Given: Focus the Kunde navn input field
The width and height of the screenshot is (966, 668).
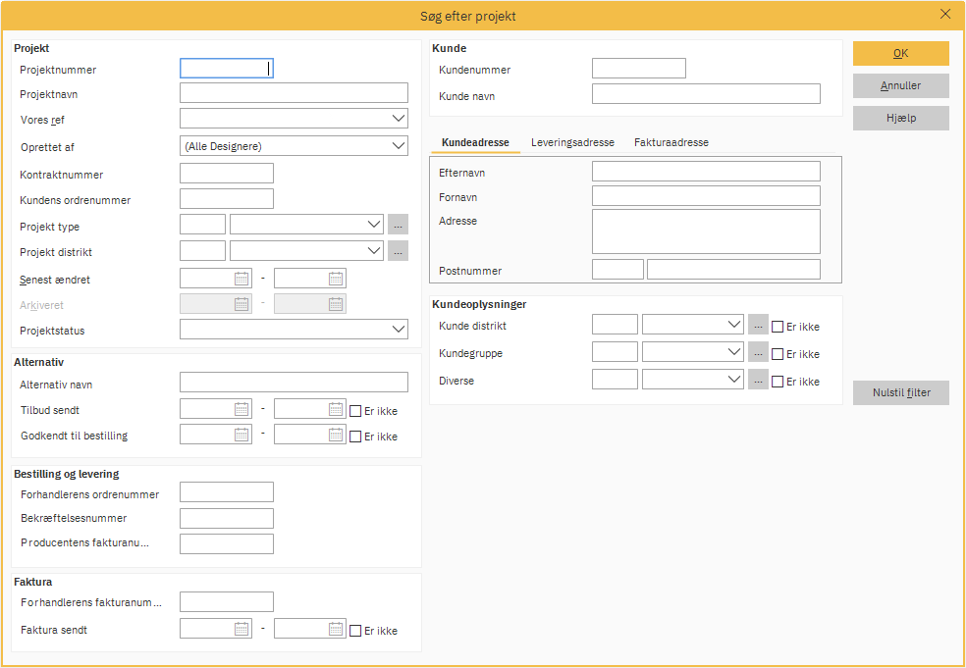Looking at the screenshot, I should (x=706, y=94).
